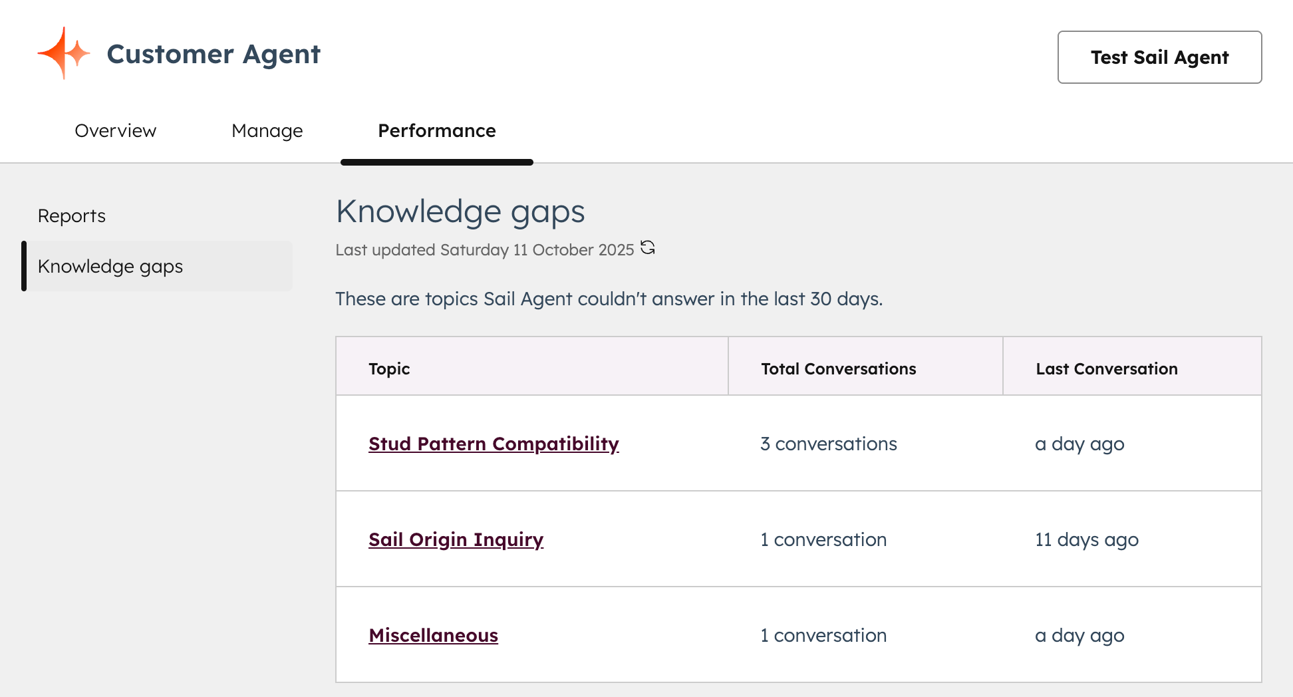Click the Topic column header
Screen dimensions: 1293x697
389,368
